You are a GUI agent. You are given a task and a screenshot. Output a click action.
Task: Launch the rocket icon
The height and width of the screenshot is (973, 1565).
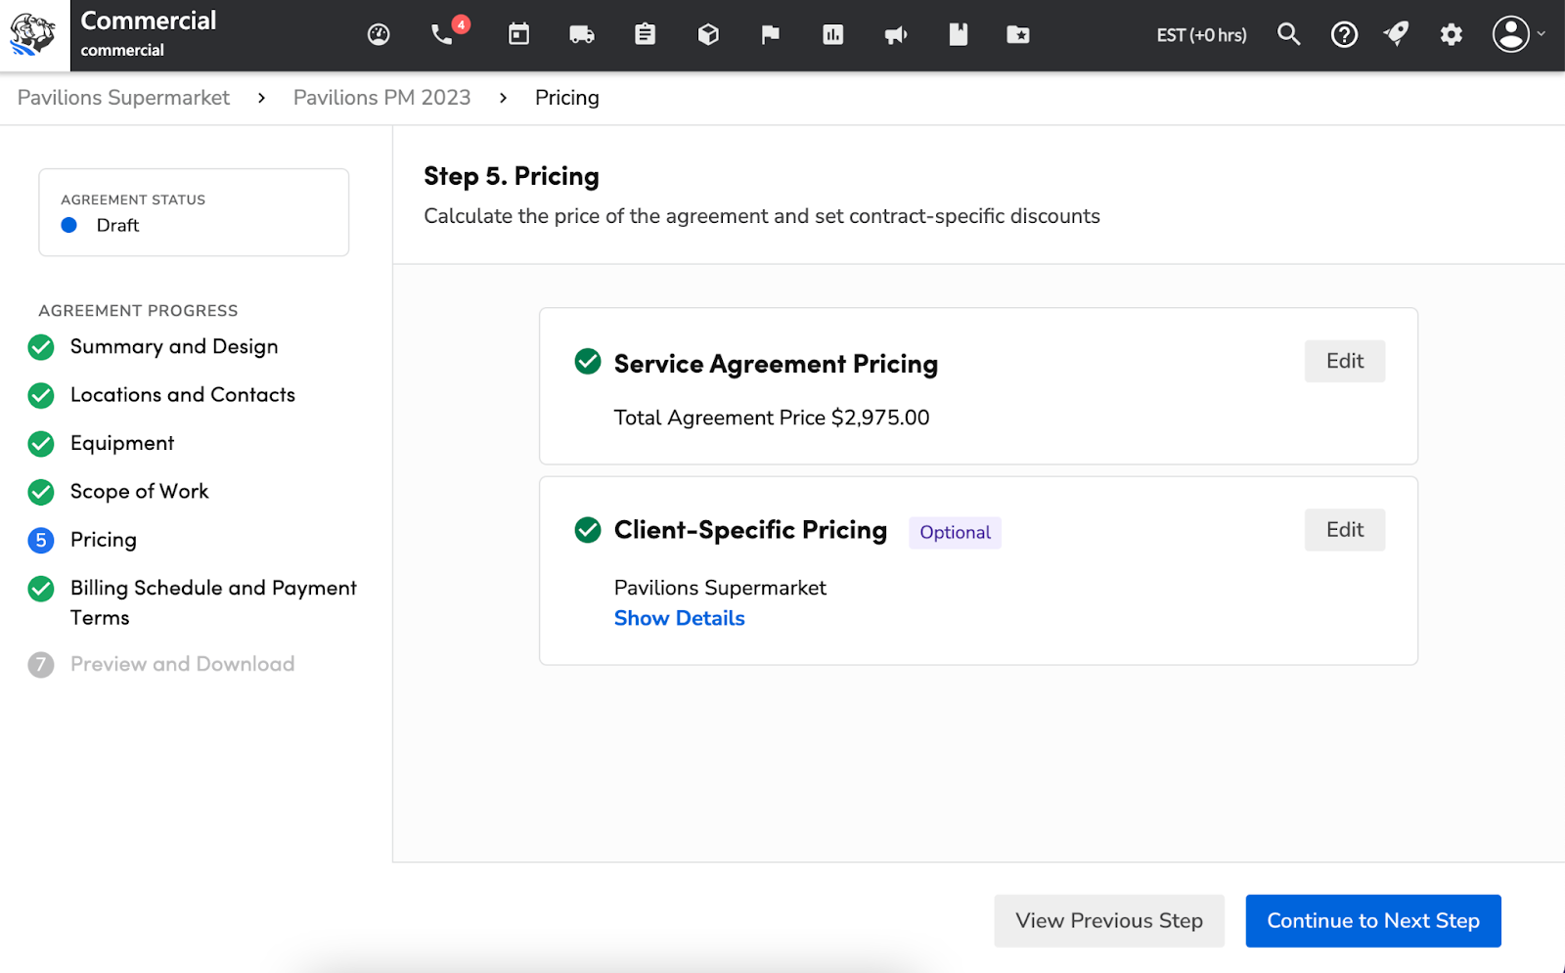1396,34
